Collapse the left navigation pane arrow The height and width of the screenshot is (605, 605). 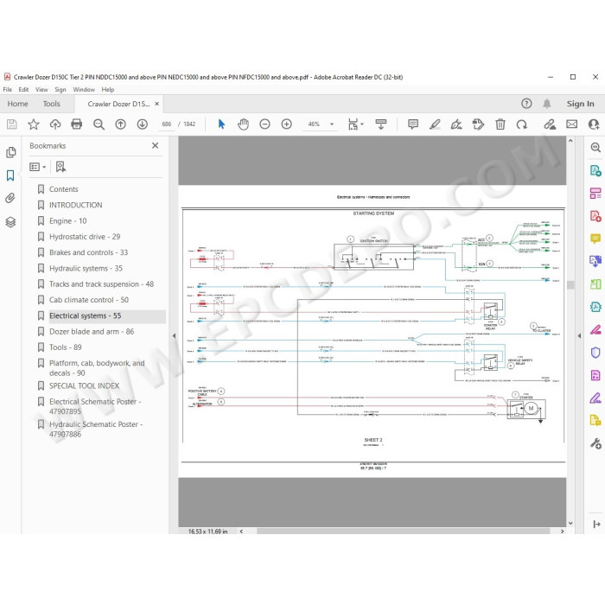click(174, 336)
